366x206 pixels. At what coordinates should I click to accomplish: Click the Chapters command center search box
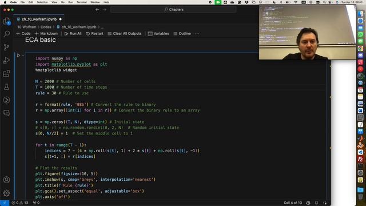pos(173,10)
